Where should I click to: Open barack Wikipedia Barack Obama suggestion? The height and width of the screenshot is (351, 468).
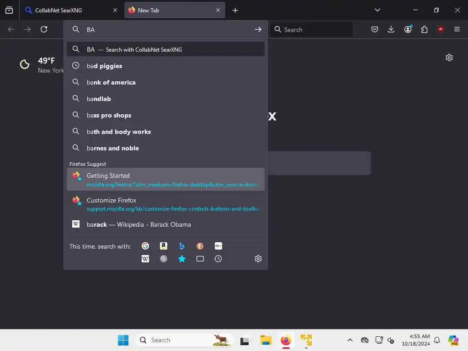point(165,224)
